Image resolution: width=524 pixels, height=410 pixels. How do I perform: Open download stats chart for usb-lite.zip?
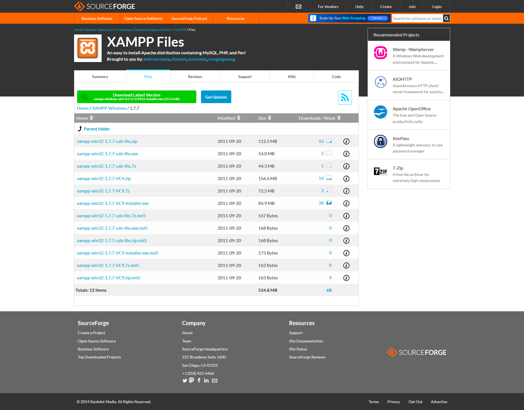329,141
